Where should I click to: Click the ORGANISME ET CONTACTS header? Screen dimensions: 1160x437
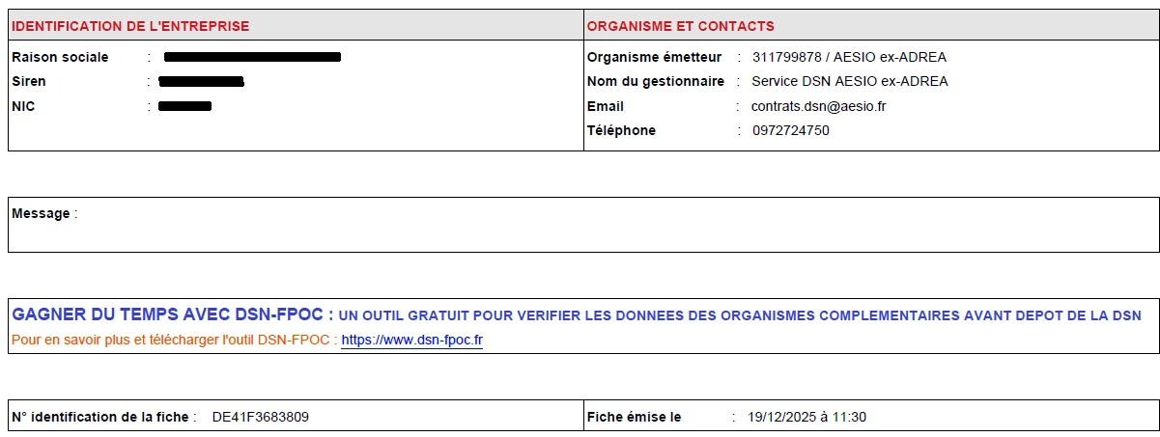point(681,26)
